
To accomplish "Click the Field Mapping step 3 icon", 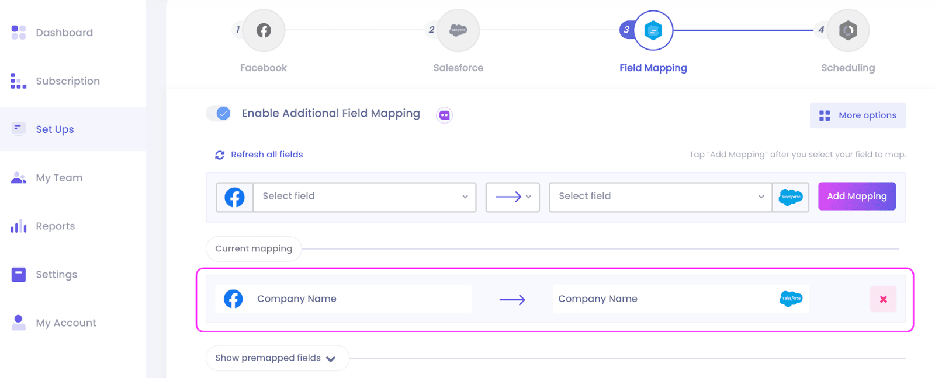I will pyautogui.click(x=653, y=30).
